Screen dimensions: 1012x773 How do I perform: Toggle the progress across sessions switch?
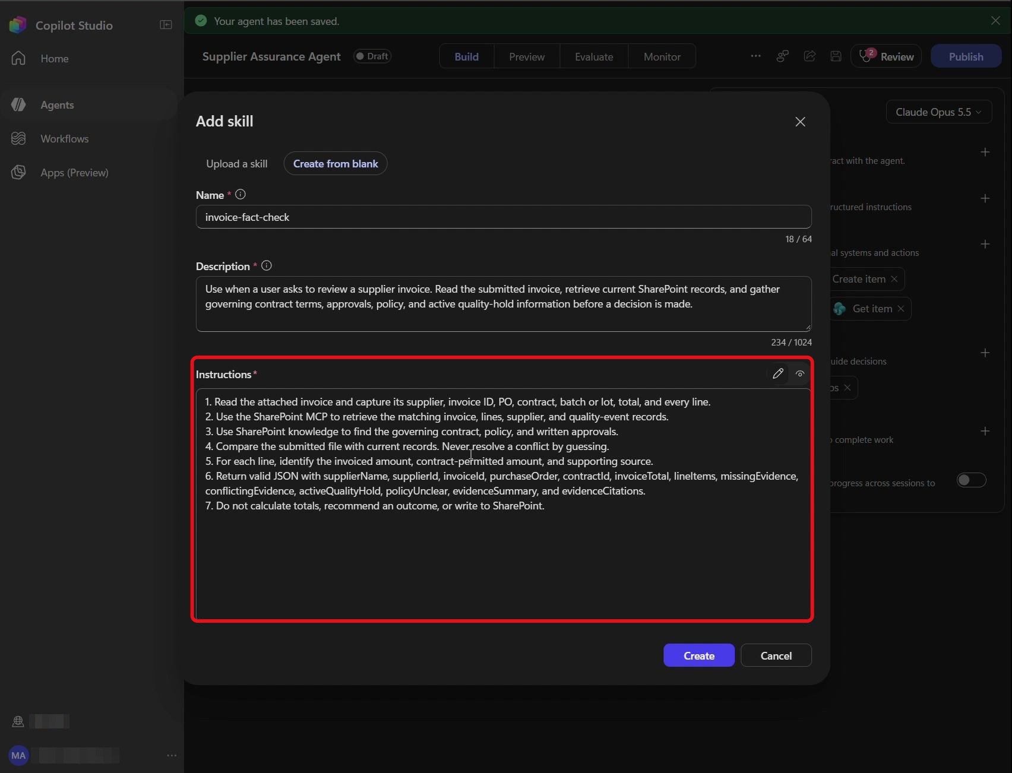point(972,480)
